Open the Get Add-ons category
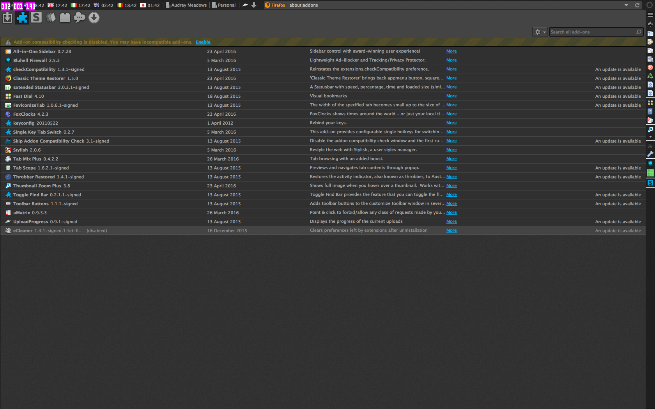The height and width of the screenshot is (409, 655). (x=7, y=18)
